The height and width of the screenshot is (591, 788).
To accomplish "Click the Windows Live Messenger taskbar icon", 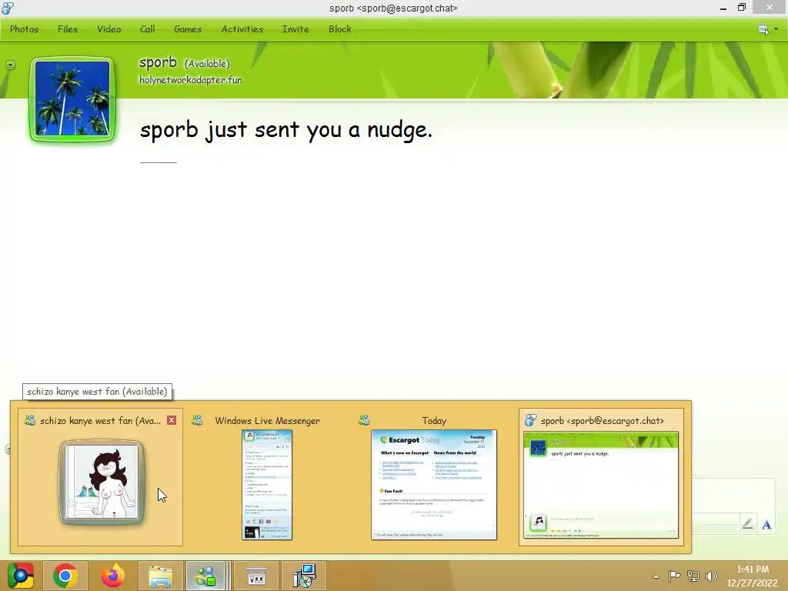I will 205,576.
